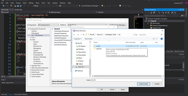Open the Debug solution configuration dropdown
This screenshot has width=188, height=96.
point(45,6)
